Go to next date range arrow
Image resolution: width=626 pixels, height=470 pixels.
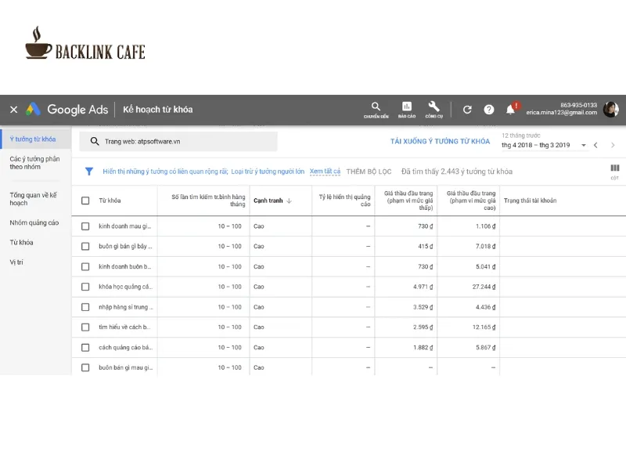click(613, 145)
